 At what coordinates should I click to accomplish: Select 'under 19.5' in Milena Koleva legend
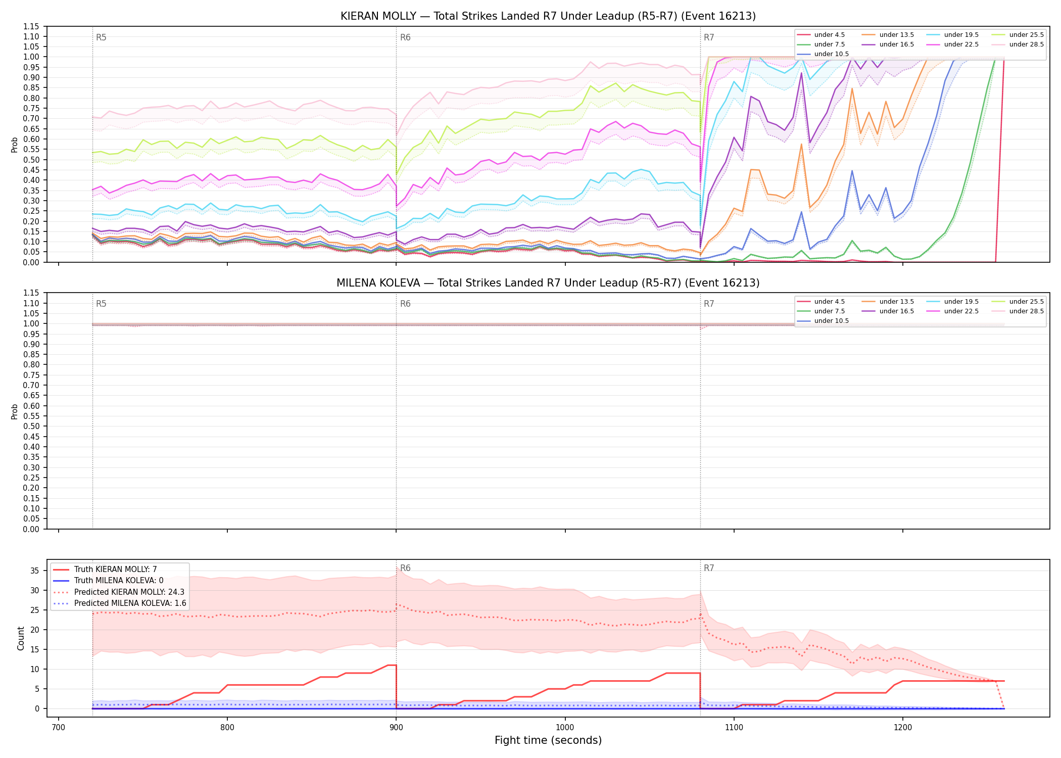tap(953, 302)
